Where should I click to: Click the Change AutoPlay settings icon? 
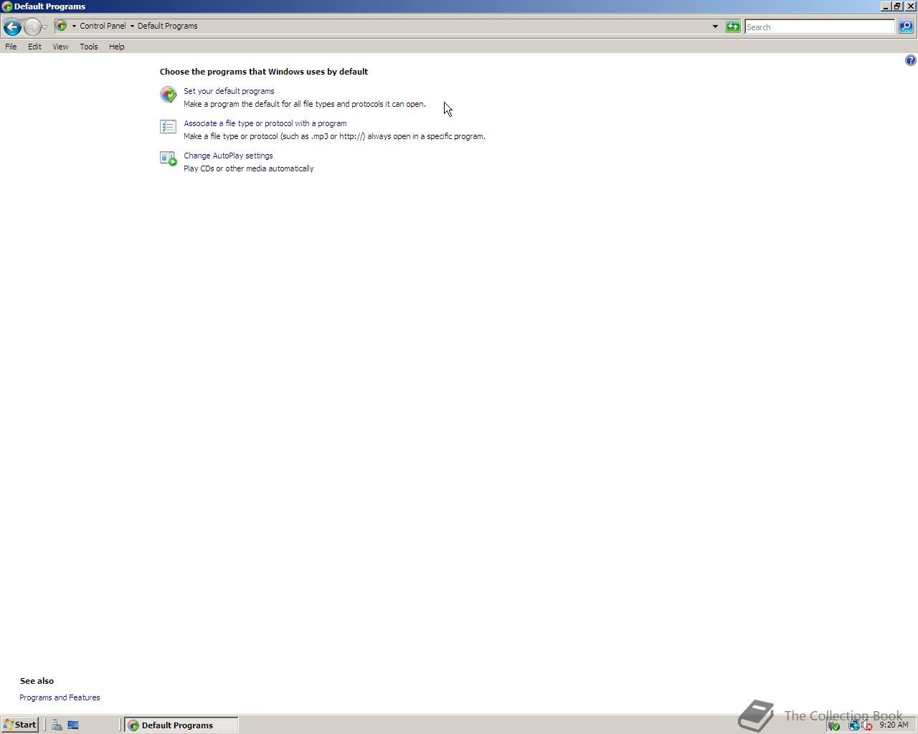click(168, 158)
